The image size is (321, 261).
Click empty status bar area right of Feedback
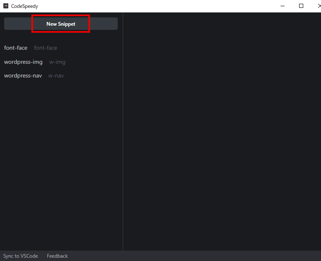(x=186, y=256)
